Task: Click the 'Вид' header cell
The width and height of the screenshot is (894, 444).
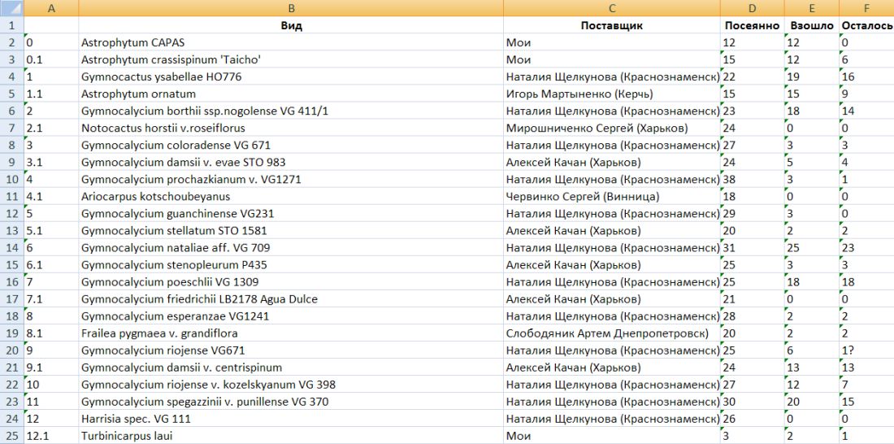Action: click(x=291, y=25)
